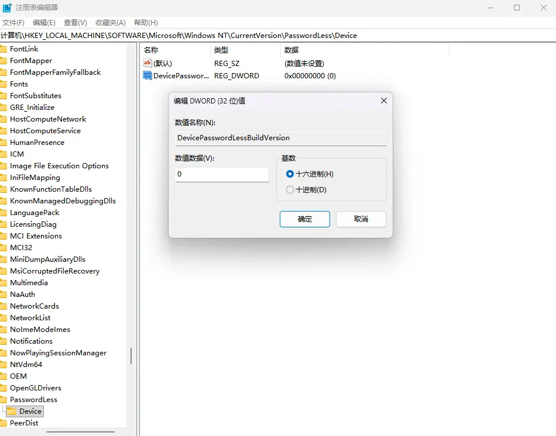Click the 数值数据 value data input field
This screenshot has height=436, width=556.
tap(222, 174)
